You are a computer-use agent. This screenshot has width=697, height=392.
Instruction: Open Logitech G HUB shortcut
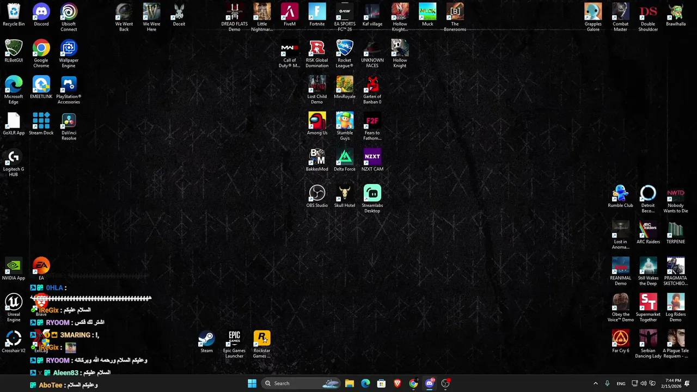pyautogui.click(x=14, y=163)
